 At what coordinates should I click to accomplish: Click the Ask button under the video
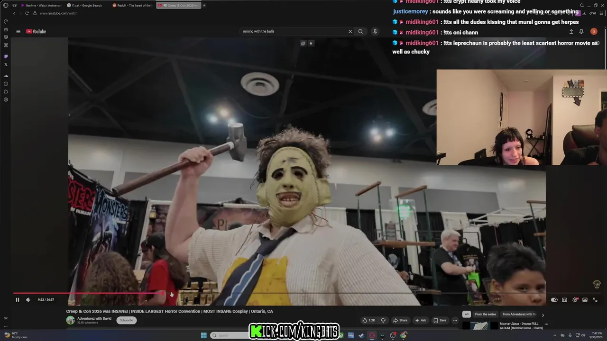point(421,320)
